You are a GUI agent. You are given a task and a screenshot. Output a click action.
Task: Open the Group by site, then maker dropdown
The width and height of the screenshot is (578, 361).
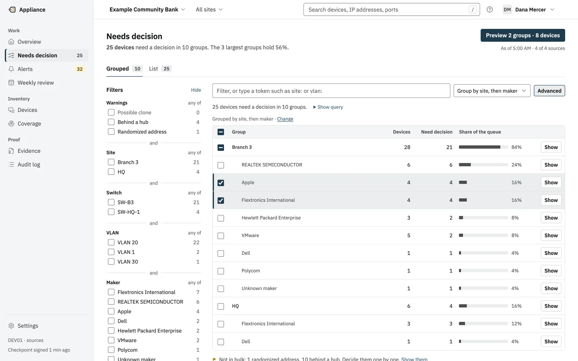pyautogui.click(x=492, y=91)
